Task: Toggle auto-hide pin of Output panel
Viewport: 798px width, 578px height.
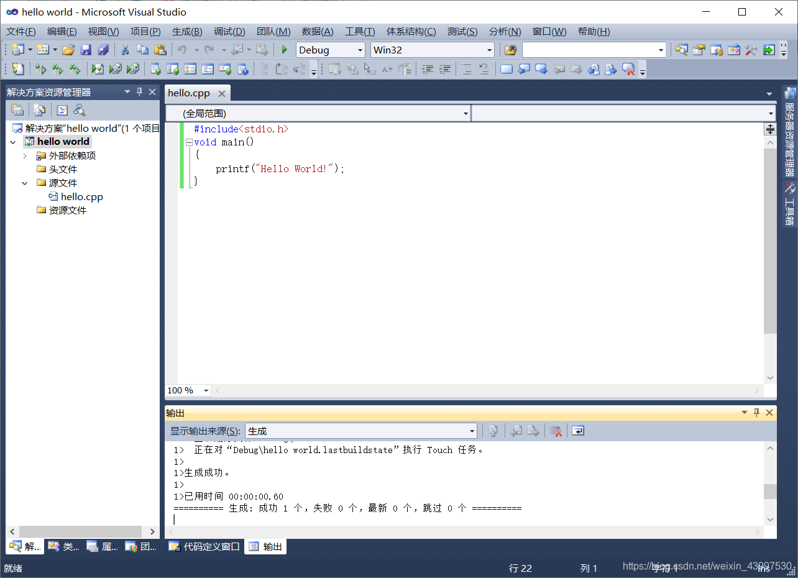Action: click(x=757, y=413)
